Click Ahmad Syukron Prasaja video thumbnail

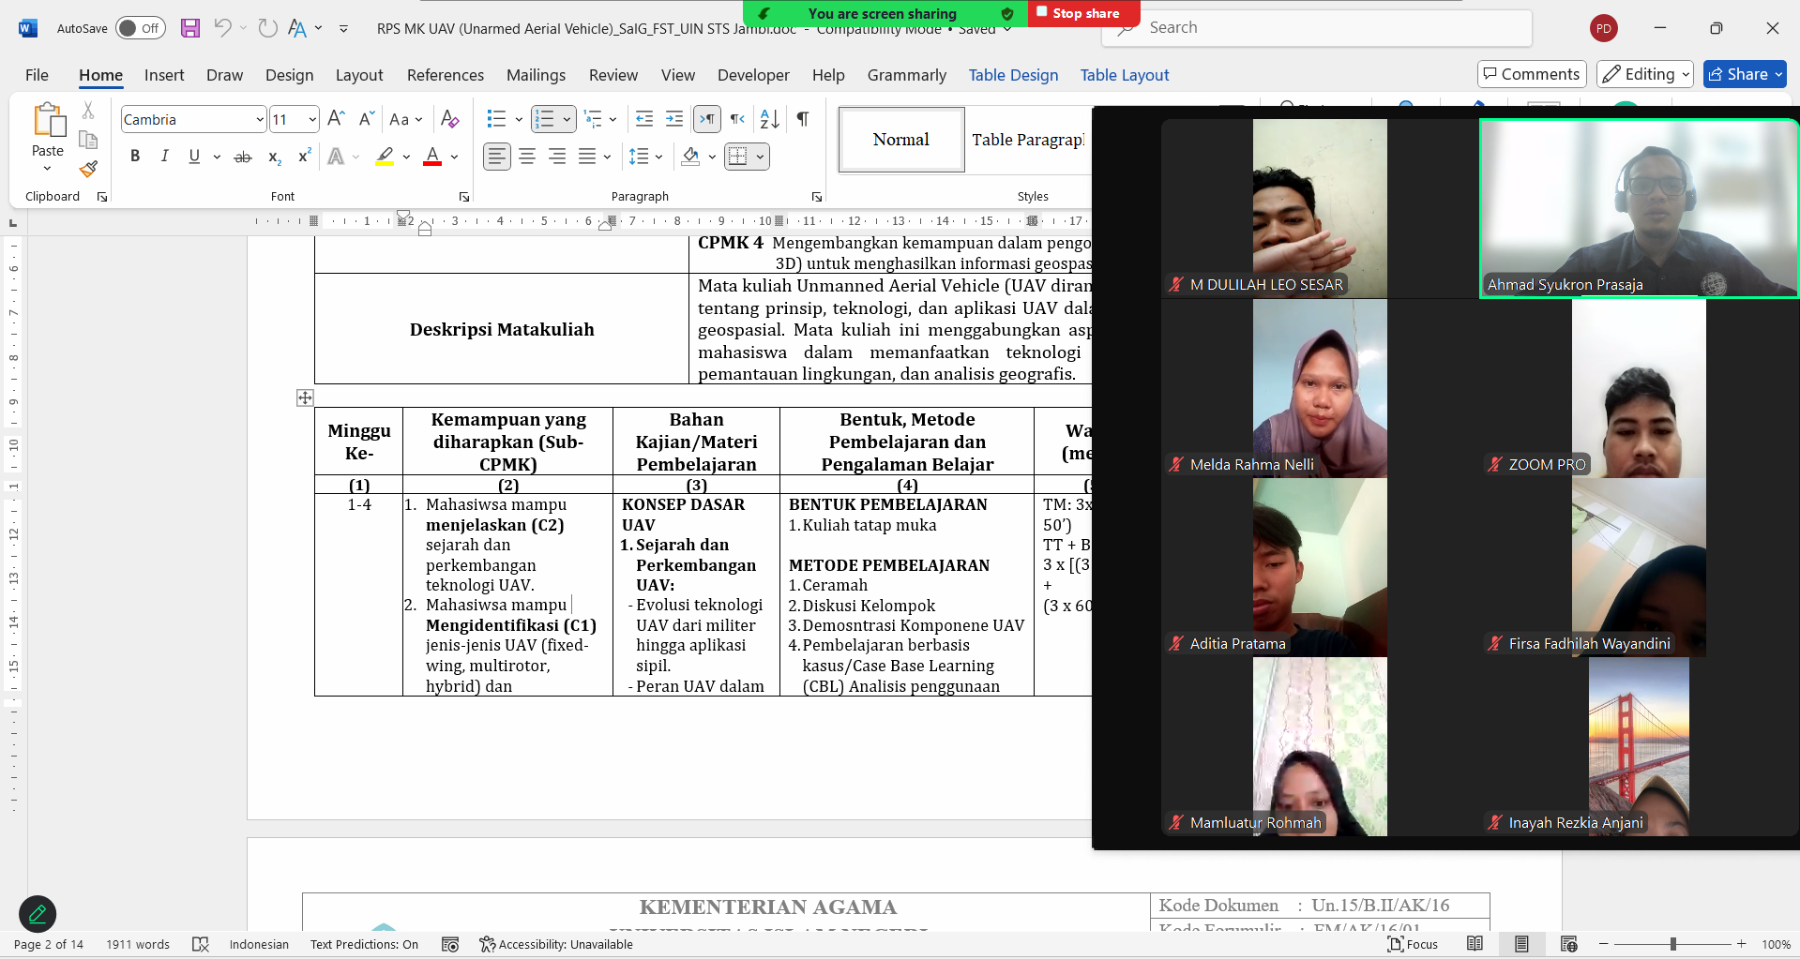(1638, 208)
